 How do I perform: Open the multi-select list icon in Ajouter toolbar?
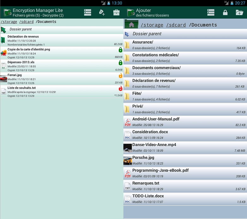(x=211, y=13)
